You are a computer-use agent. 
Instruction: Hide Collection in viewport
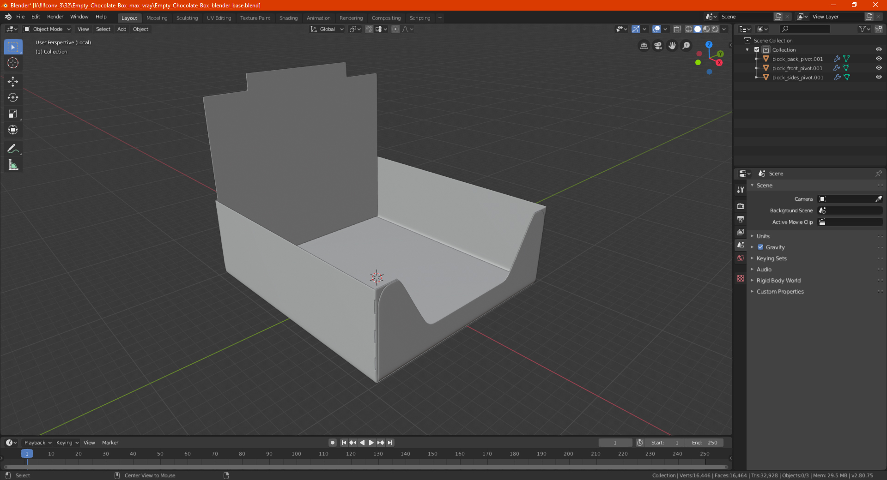879,49
